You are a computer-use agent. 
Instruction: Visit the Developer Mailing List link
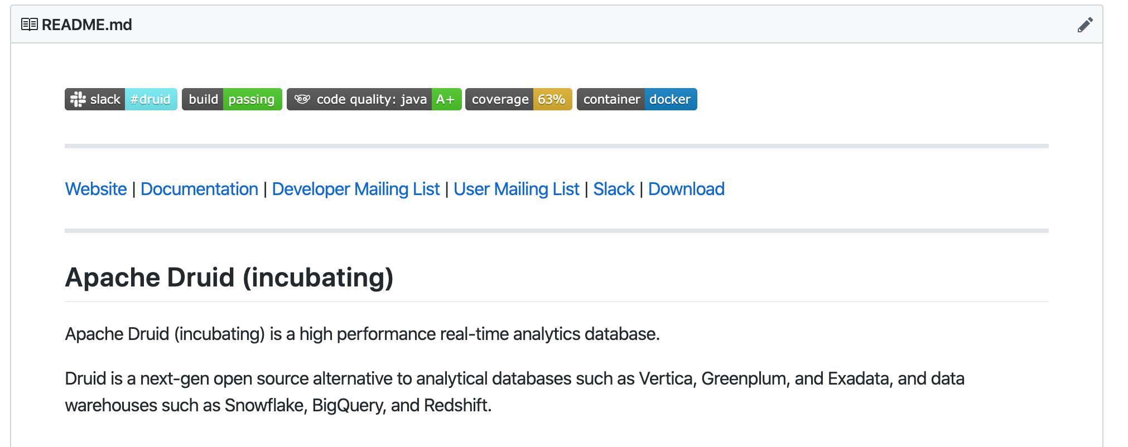pyautogui.click(x=356, y=189)
